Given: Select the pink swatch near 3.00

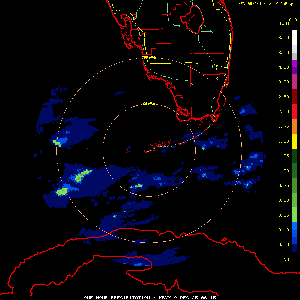Looking at the screenshot, I should click(294, 82).
